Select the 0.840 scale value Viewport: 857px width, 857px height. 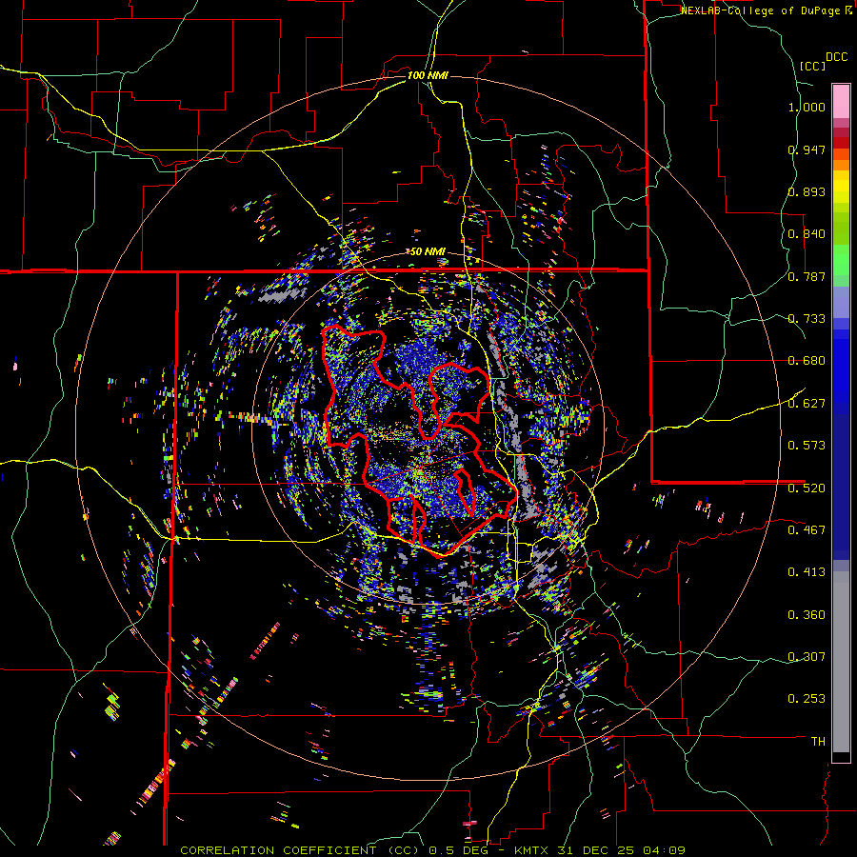click(x=807, y=234)
